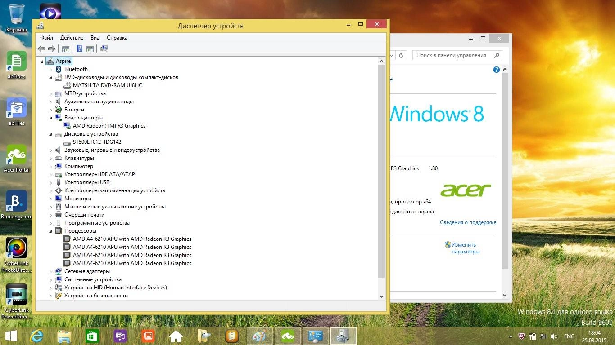Image resolution: width=615 pixels, height=345 pixels.
Task: Click the Клавиатуры keyboard category icon
Action: [58, 158]
